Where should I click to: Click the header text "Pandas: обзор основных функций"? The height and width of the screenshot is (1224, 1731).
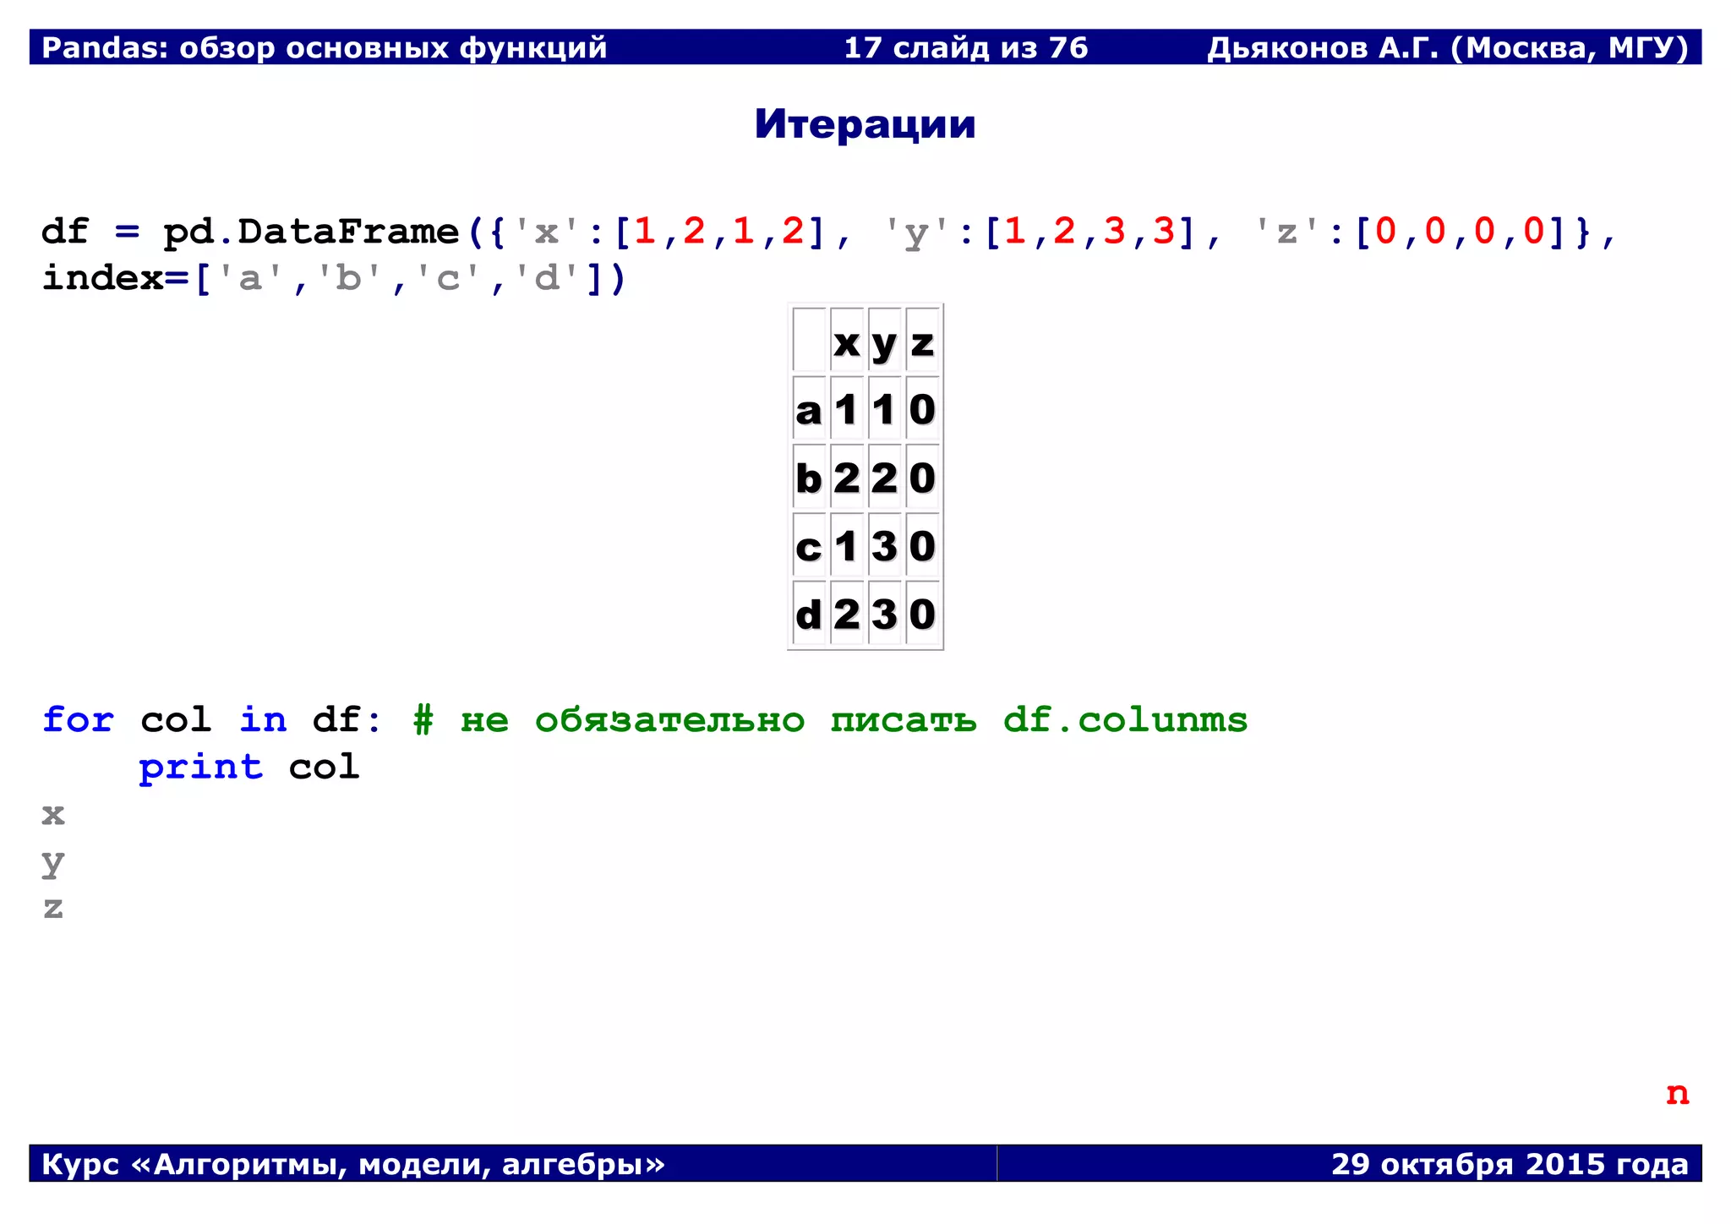(x=325, y=47)
